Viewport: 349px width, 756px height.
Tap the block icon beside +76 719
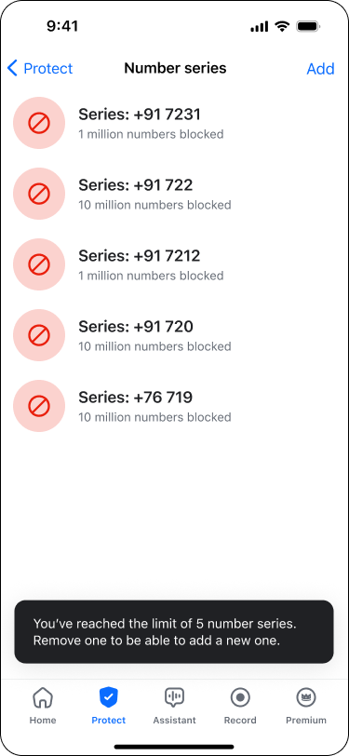coord(39,406)
